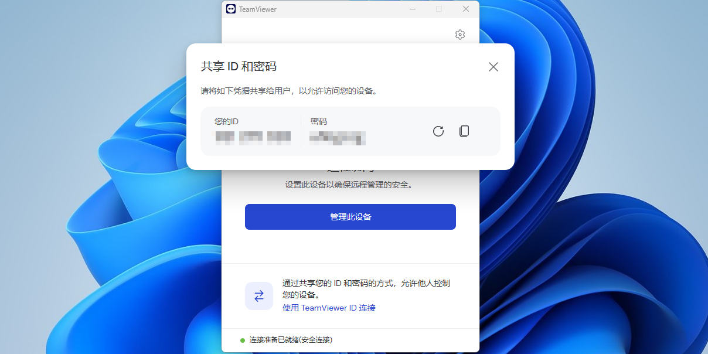Click the 密码 label in the credentials box
This screenshot has height=354, width=708.
coord(319,121)
